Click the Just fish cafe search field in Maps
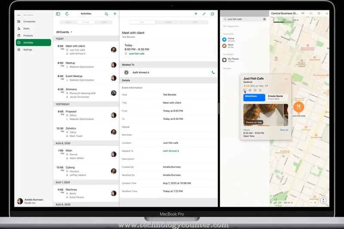This screenshot has width=344, height=229. [244, 19]
